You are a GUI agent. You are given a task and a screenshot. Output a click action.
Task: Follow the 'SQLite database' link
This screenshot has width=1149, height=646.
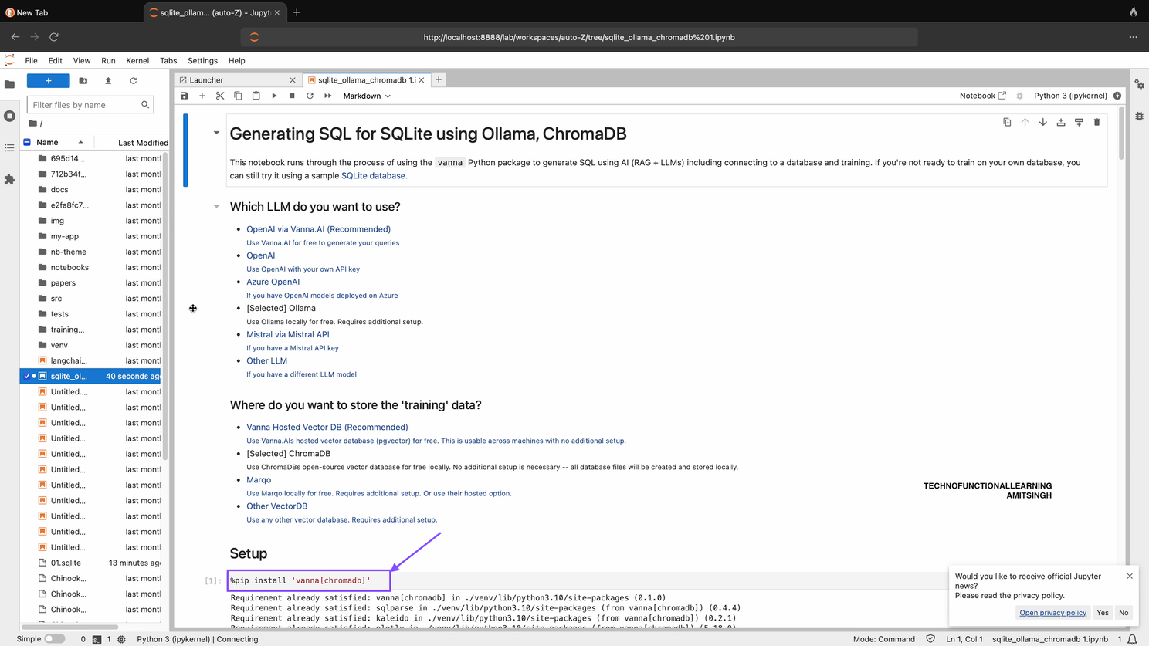coord(373,175)
